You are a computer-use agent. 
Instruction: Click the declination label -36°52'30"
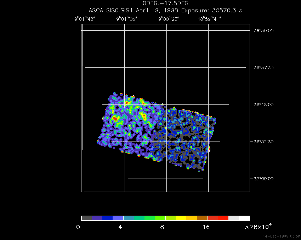coord(263,142)
